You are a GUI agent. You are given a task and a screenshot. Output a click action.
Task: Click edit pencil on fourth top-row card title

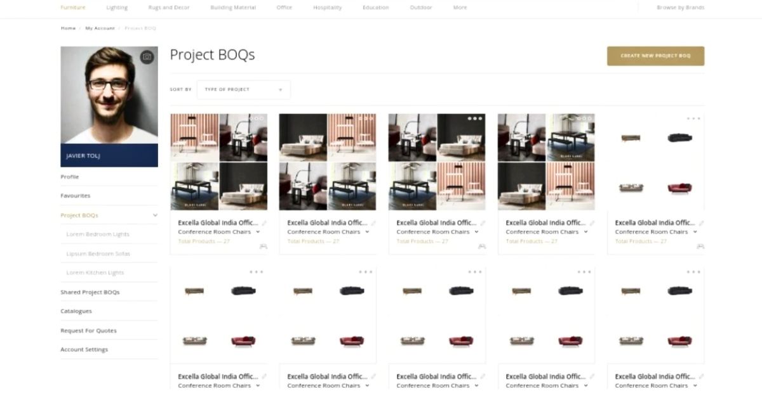pyautogui.click(x=592, y=222)
